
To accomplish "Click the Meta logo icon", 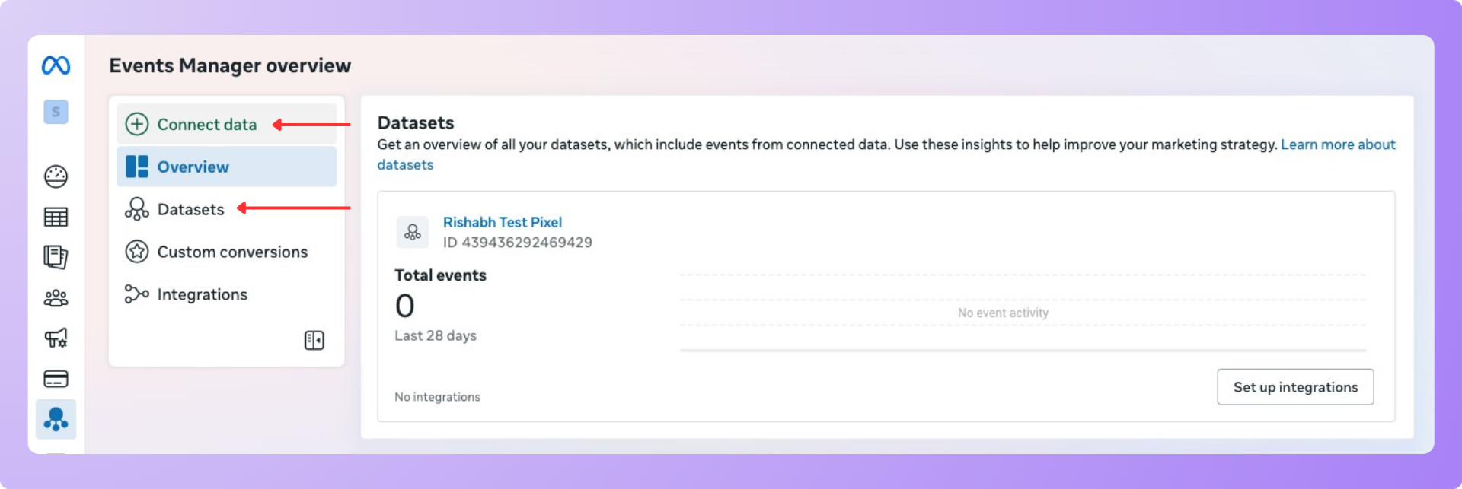I will [56, 66].
